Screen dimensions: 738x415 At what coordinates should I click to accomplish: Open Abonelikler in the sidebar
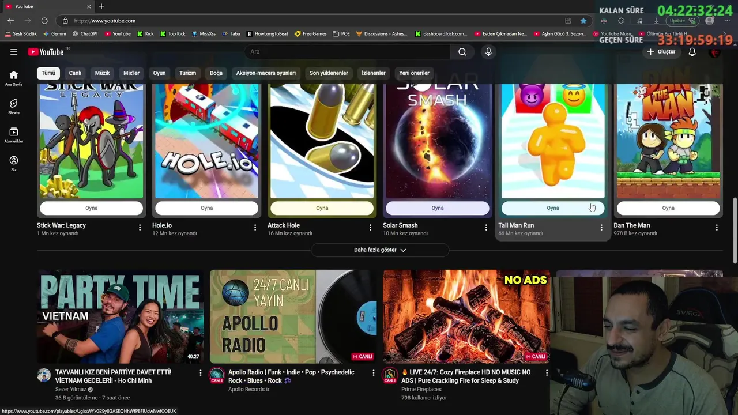[x=14, y=135]
